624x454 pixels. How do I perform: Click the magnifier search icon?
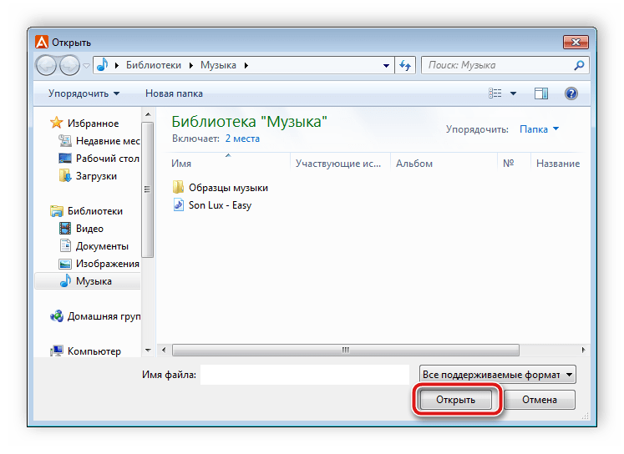[580, 65]
